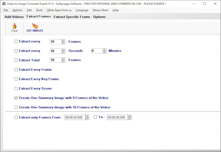Click the Clear broom icon
221x152 pixels.
[14, 26]
